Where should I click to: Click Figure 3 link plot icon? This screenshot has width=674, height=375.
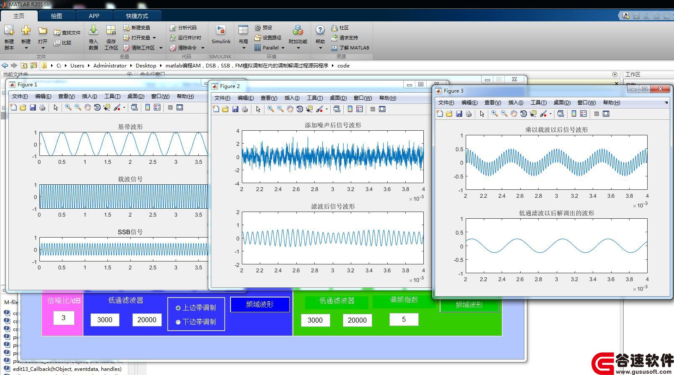click(x=561, y=114)
